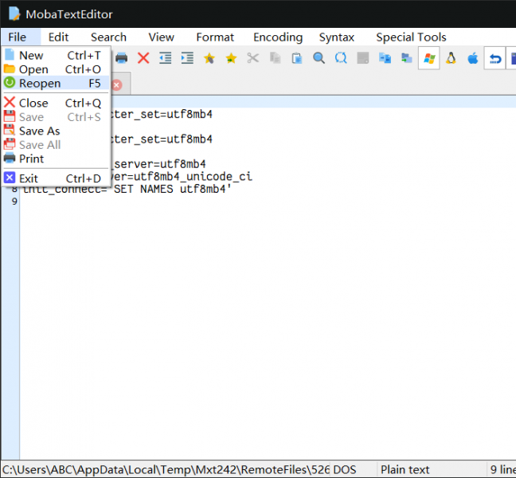The width and height of the screenshot is (516, 478).
Task: Open the Syntax menu
Action: coord(337,37)
